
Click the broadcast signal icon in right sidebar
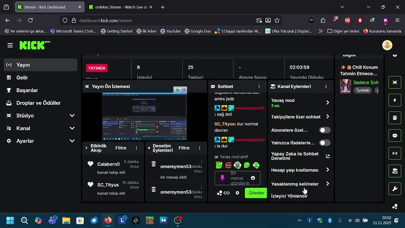[x=395, y=153]
